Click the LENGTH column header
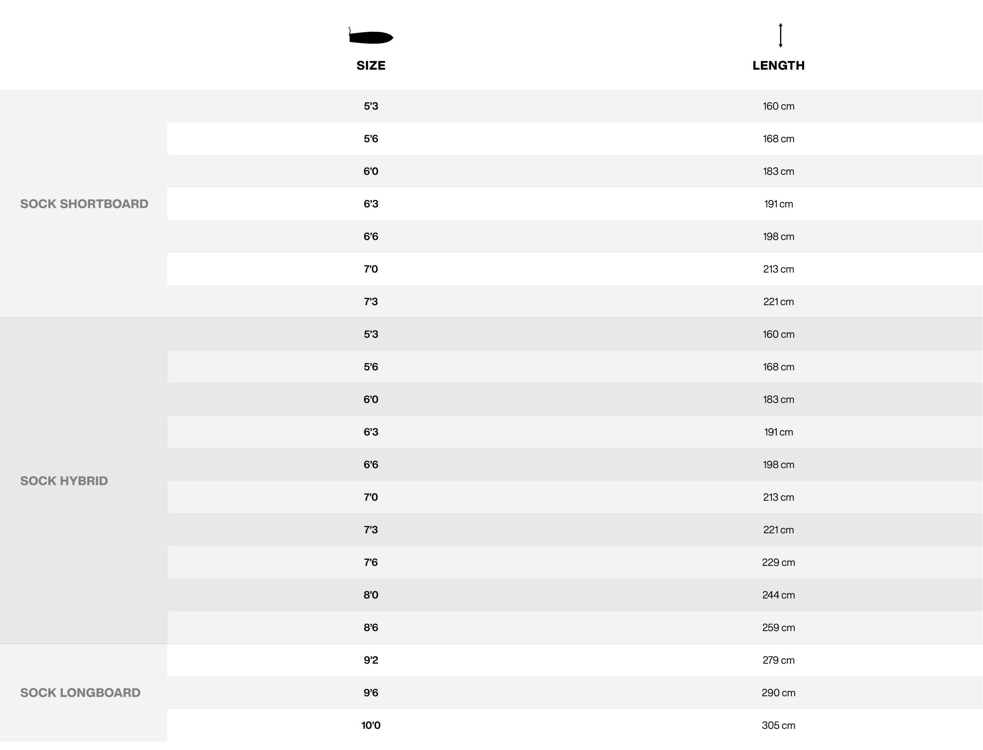This screenshot has width=983, height=750. (x=778, y=66)
